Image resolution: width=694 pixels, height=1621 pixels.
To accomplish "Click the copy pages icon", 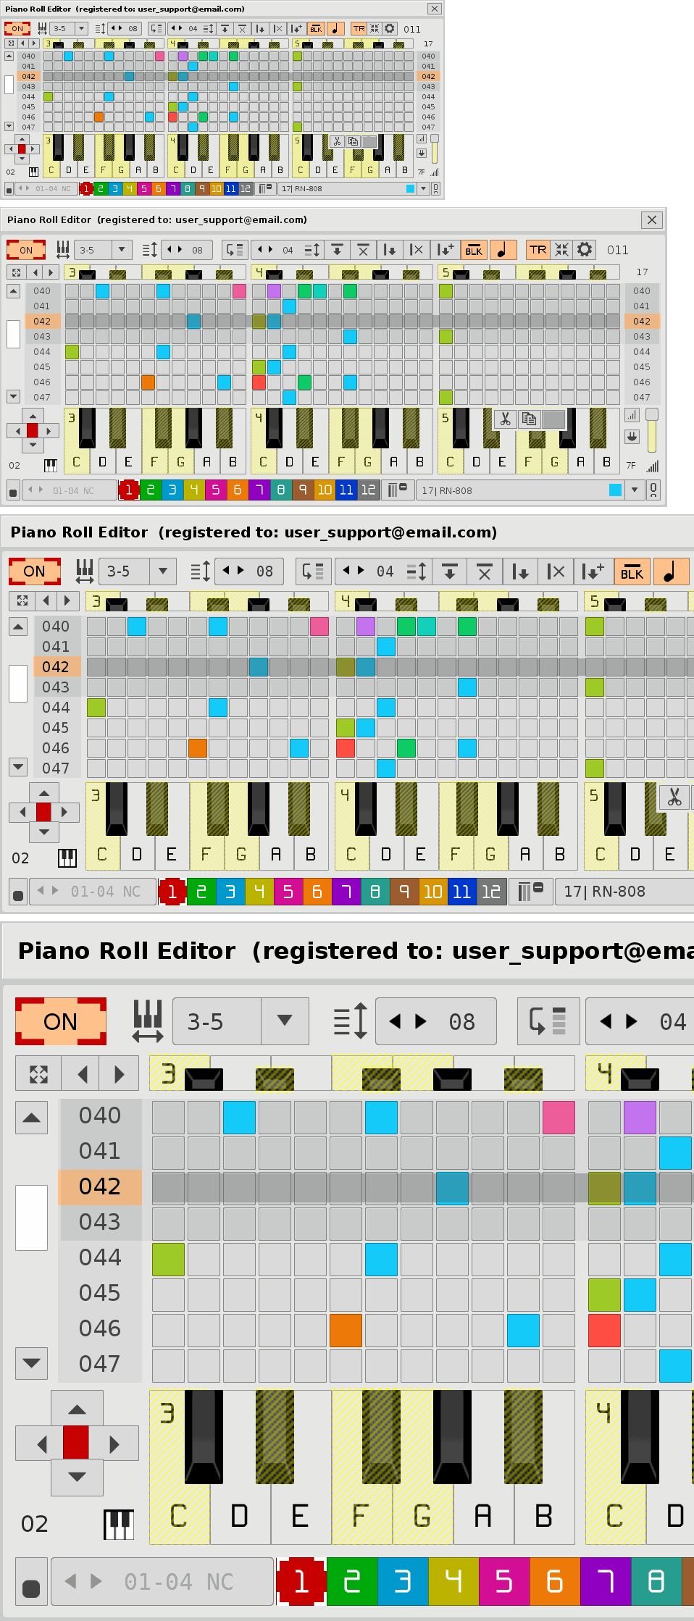I will (530, 419).
